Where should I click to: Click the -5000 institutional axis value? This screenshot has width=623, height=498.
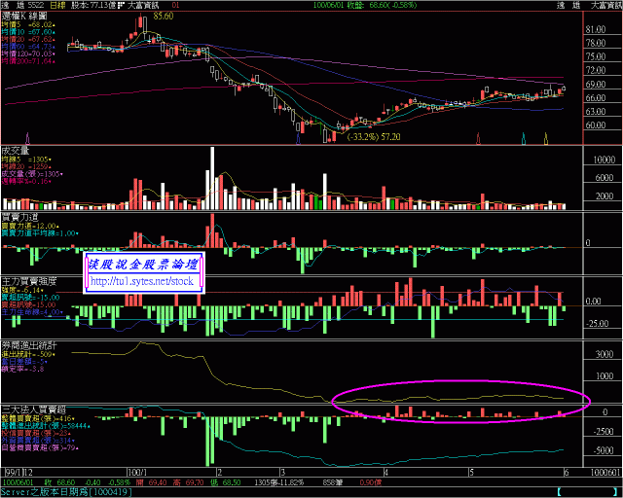pos(604,450)
